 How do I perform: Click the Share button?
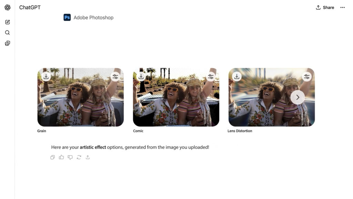pos(325,8)
